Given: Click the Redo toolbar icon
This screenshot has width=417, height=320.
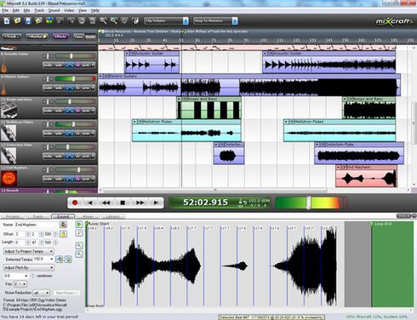Looking at the screenshot, I should (x=71, y=20).
